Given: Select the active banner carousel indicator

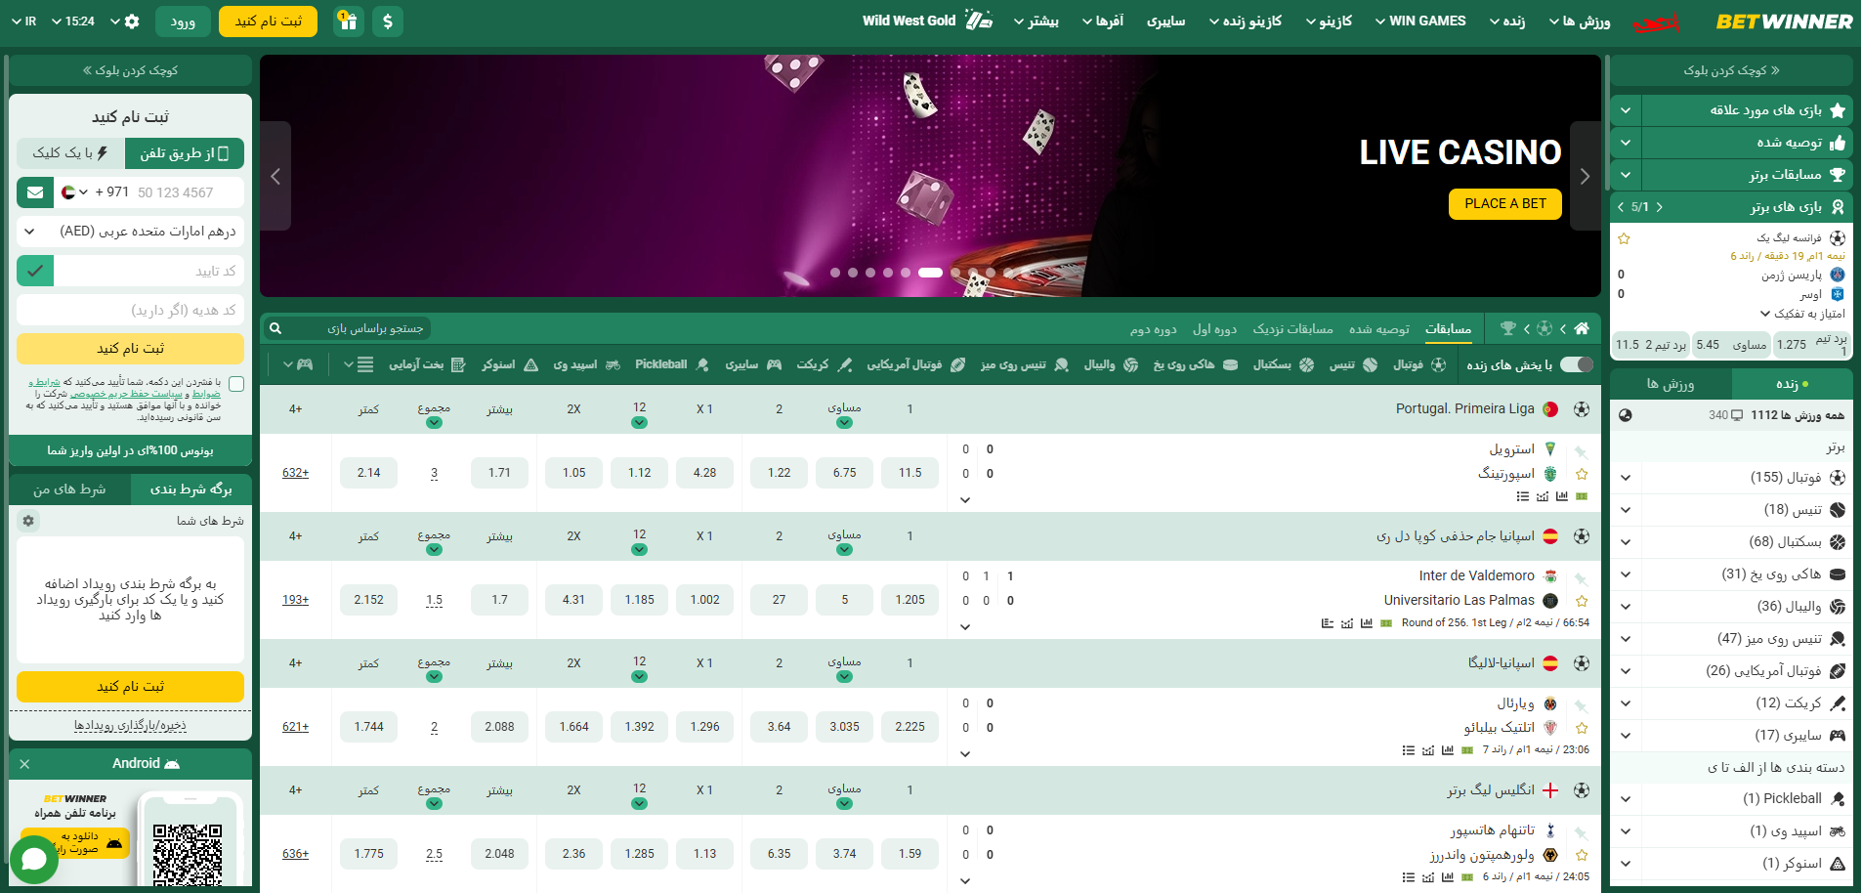Looking at the screenshot, I should 930,273.
